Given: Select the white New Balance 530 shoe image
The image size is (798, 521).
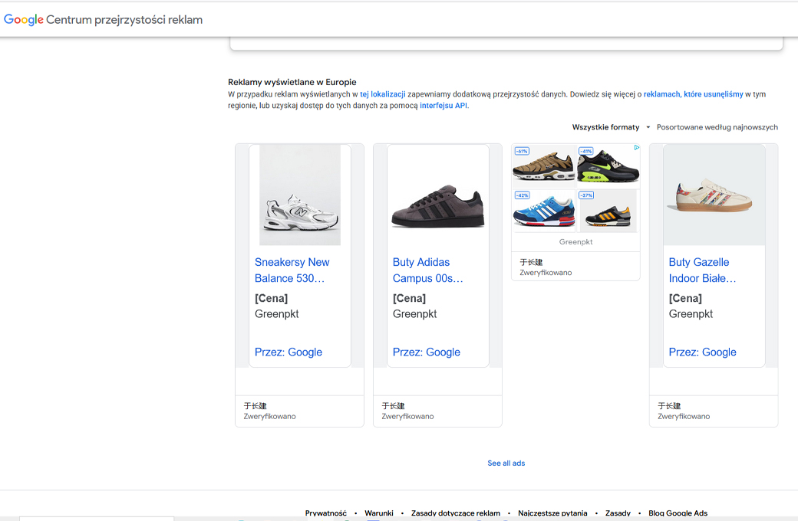Looking at the screenshot, I should click(300, 195).
